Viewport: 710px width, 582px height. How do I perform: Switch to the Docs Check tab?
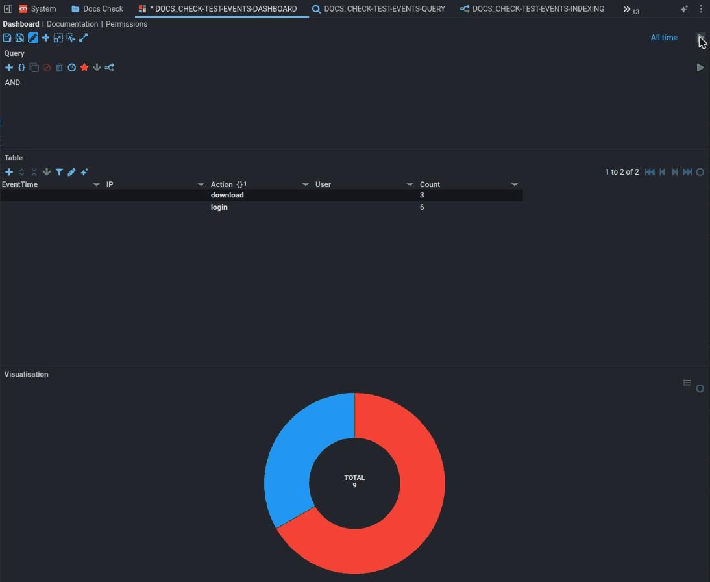97,9
